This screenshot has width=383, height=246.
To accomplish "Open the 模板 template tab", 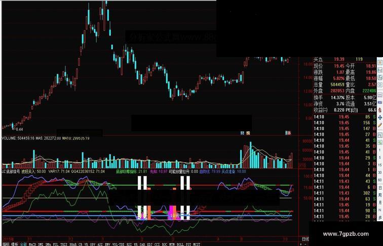I will [x=15, y=244].
